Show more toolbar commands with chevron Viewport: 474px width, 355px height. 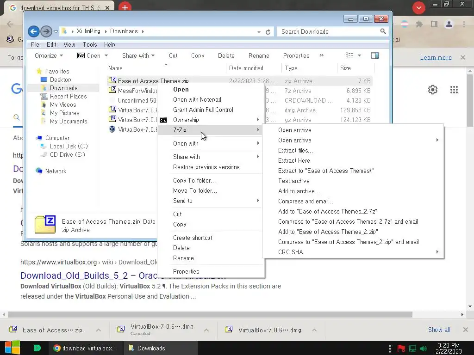click(x=321, y=55)
